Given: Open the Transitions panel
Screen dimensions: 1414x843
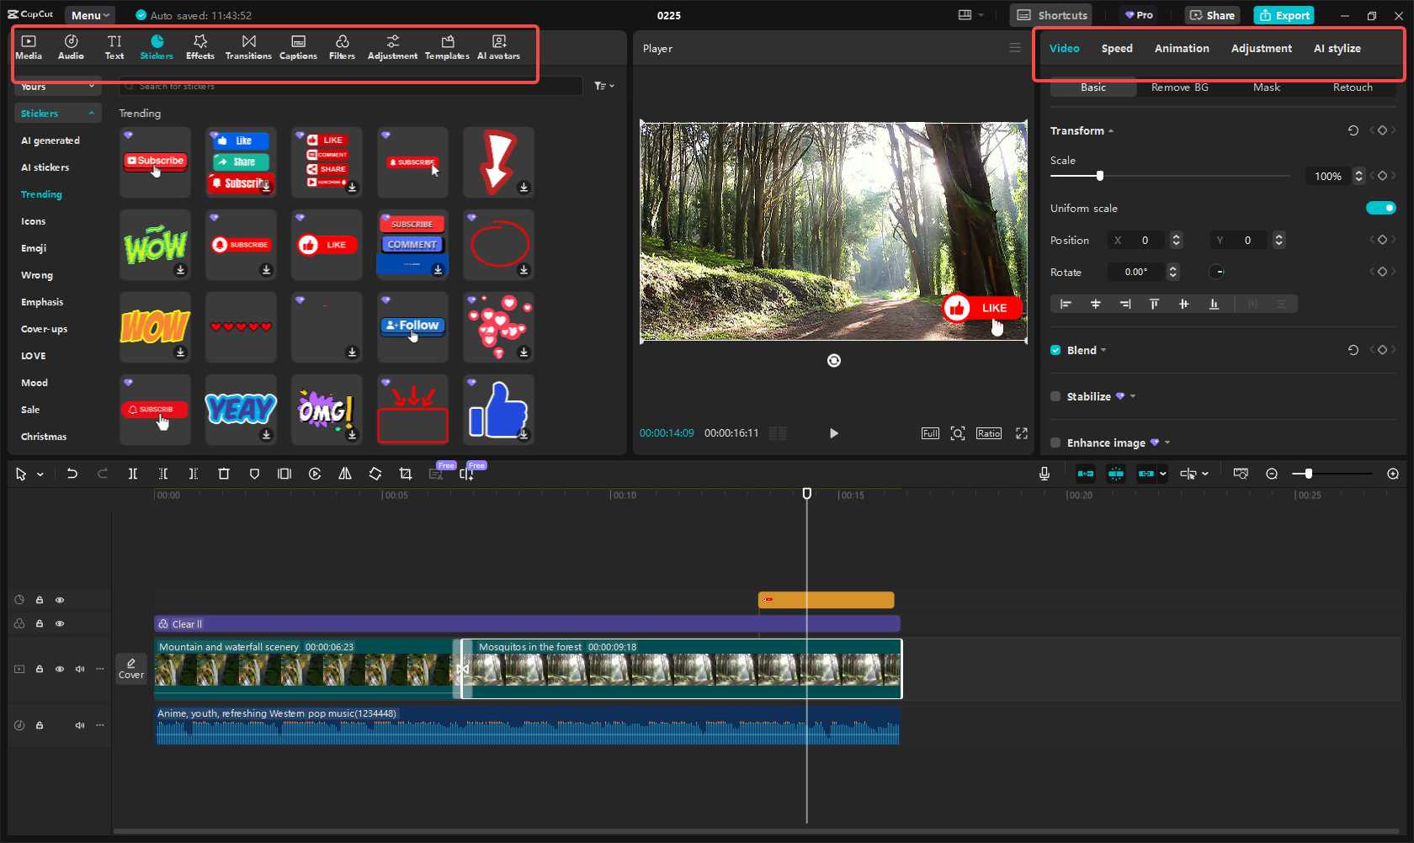Looking at the screenshot, I should click(x=248, y=45).
